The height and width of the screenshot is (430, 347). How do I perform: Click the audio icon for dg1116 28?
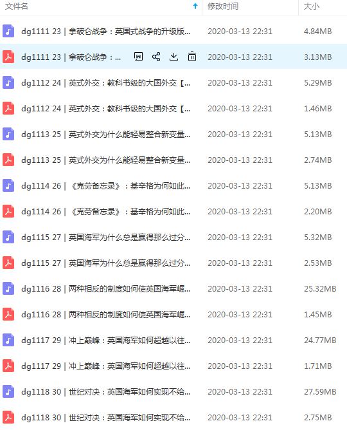[x=8, y=288]
